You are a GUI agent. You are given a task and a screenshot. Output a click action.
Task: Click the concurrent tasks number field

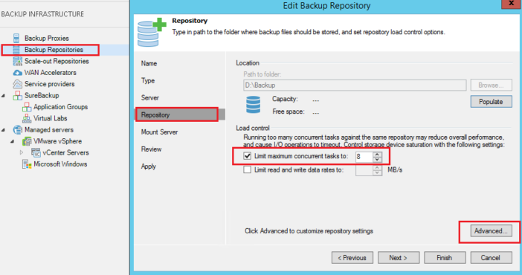tap(364, 157)
